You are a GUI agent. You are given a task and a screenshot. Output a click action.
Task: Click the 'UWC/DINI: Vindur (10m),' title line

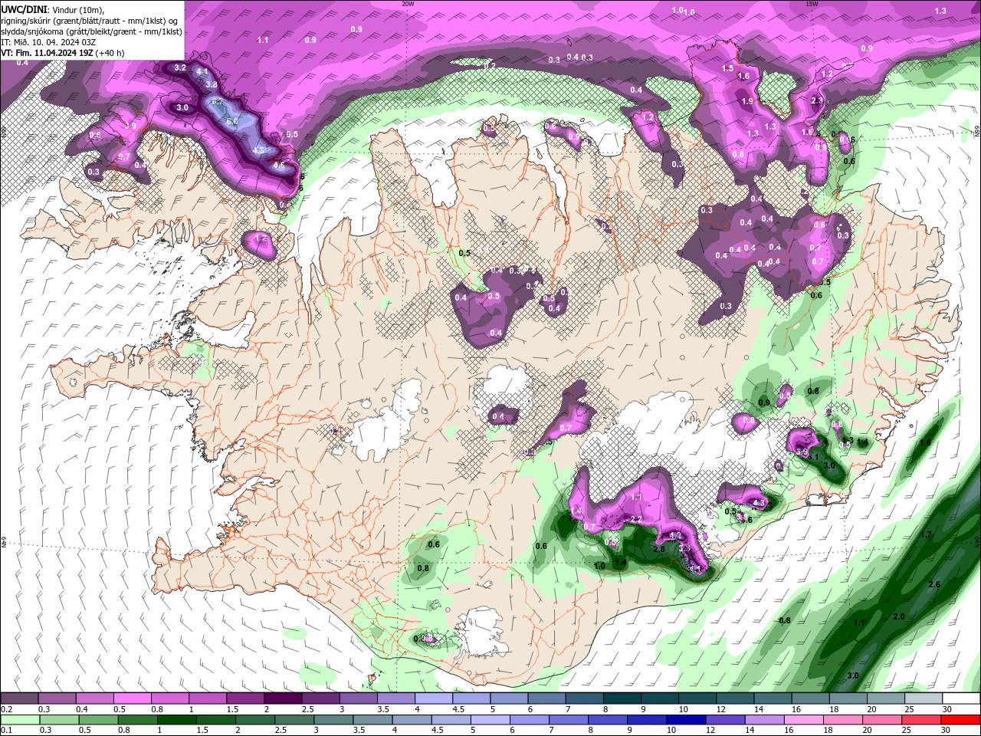pos(51,9)
